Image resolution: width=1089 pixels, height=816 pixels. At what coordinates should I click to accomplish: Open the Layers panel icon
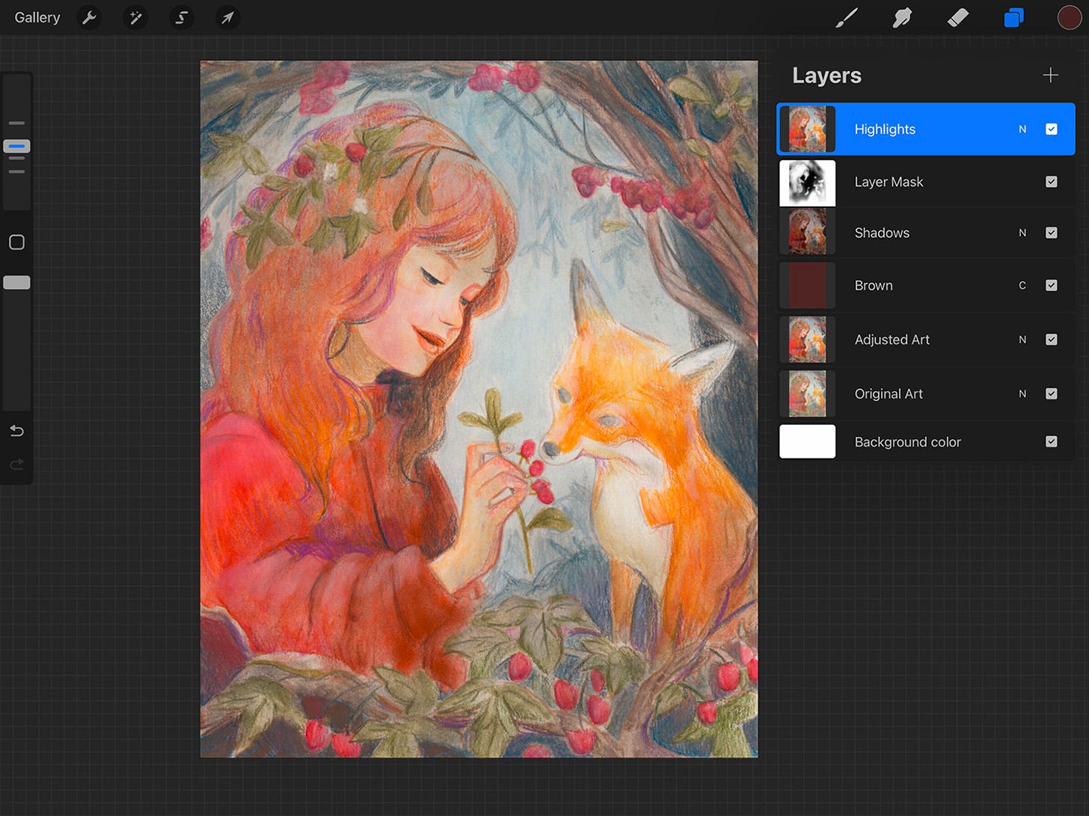click(1013, 17)
